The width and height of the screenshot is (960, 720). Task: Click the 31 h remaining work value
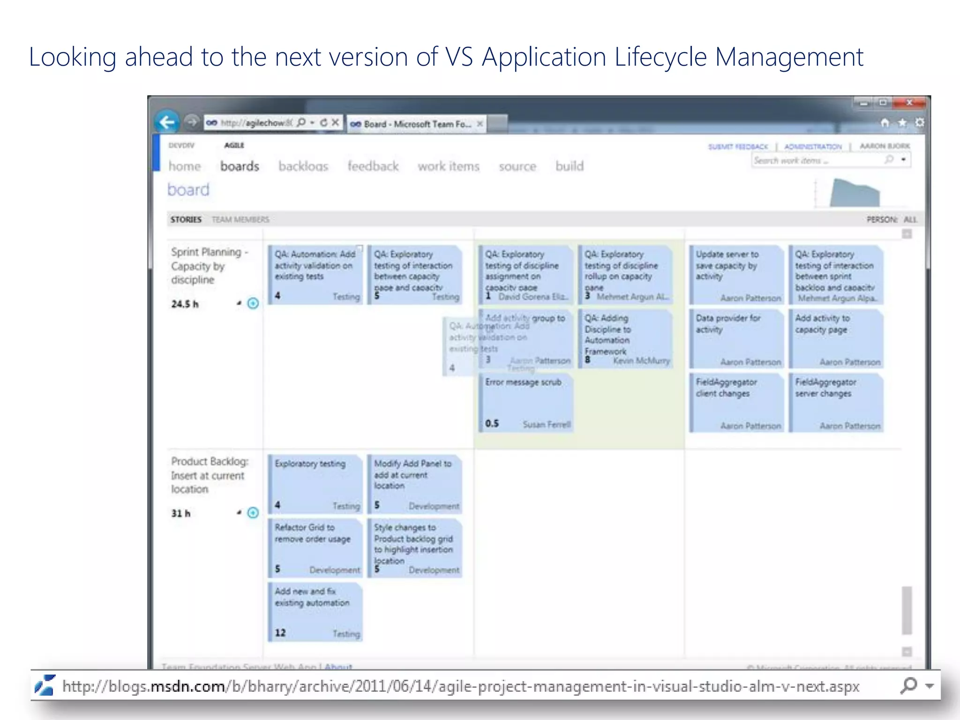181,513
